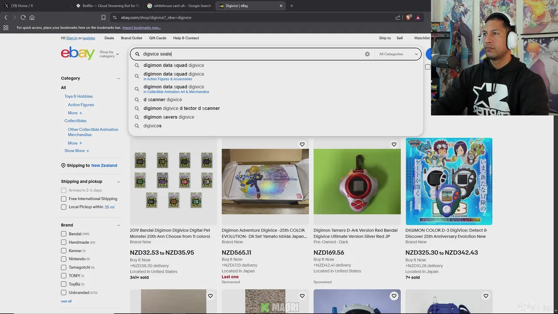The image size is (558, 314).
Task: Click Import bookmarks now link
Action: pyautogui.click(x=141, y=27)
